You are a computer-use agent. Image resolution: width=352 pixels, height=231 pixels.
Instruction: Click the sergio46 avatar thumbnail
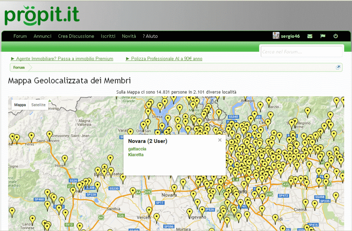pyautogui.click(x=276, y=35)
